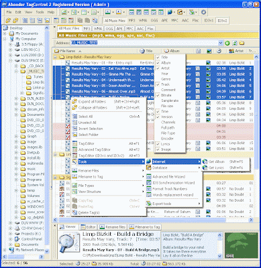
Task: Toggle the Bitrate column checkbox
Action: tap(158, 95)
